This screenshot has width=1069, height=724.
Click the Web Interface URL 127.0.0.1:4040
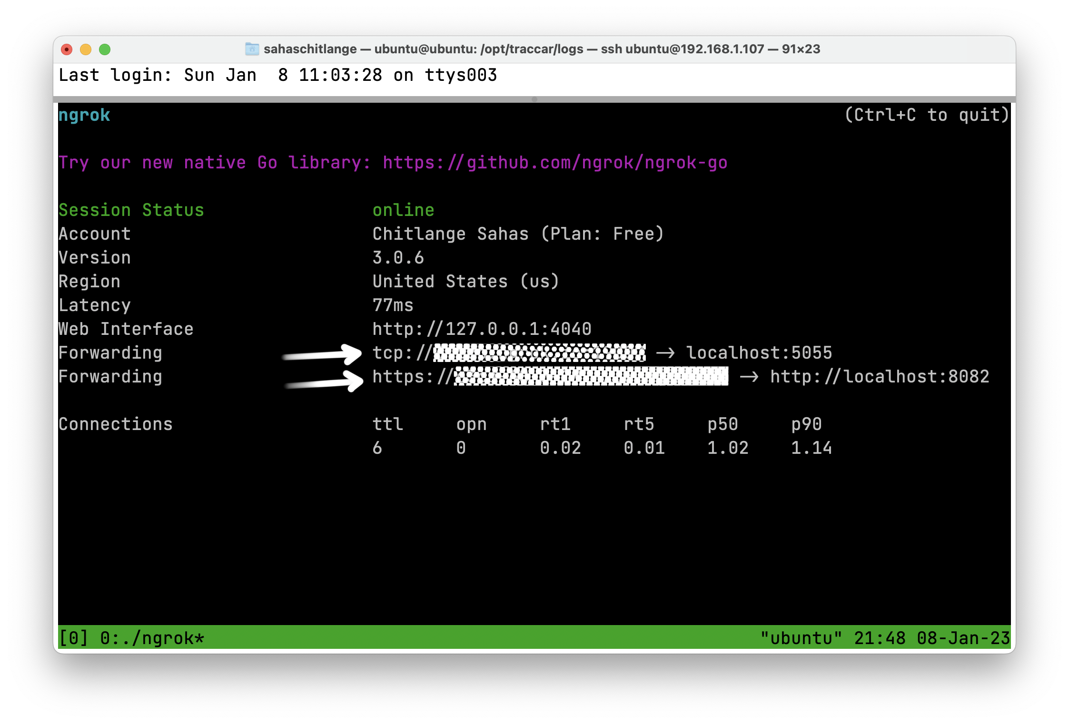(482, 329)
